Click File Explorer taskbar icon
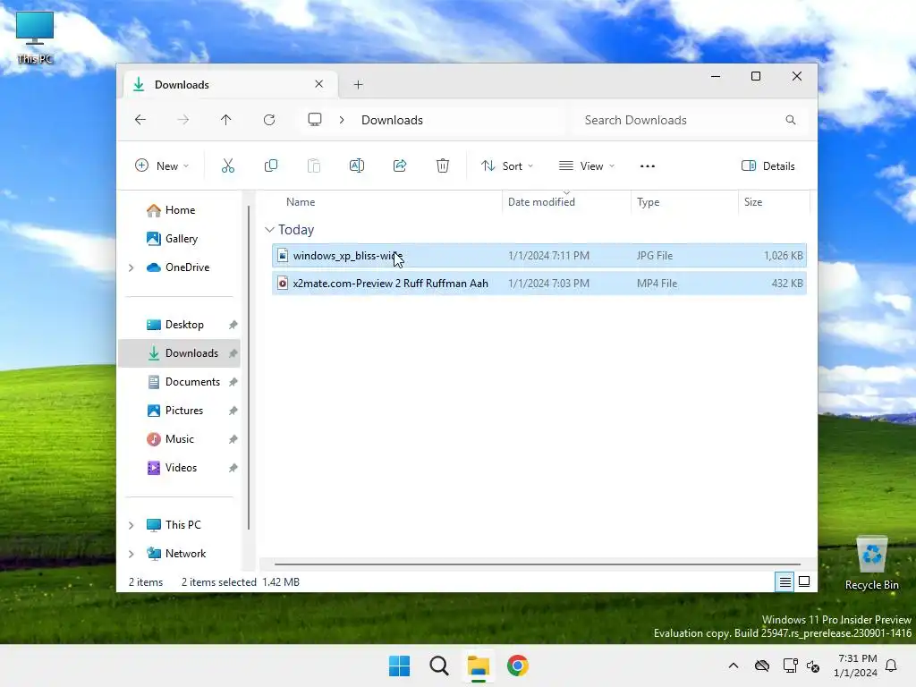The image size is (916, 687). 479,666
